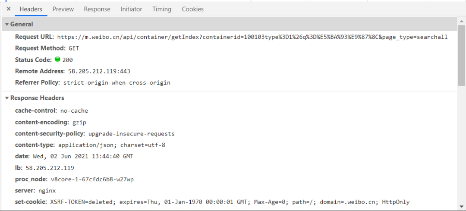Click the set-cookie header value

click(229, 202)
